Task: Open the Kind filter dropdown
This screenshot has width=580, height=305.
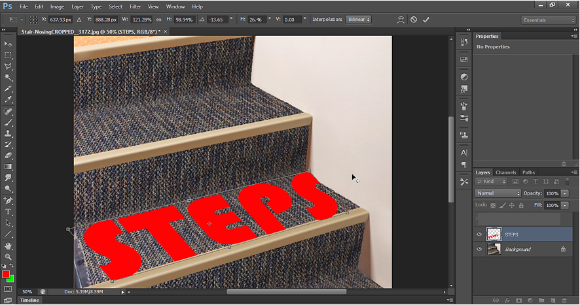Action: point(491,182)
